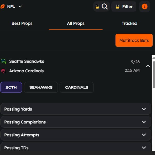Switch to the Tracked tab

coord(129,23)
